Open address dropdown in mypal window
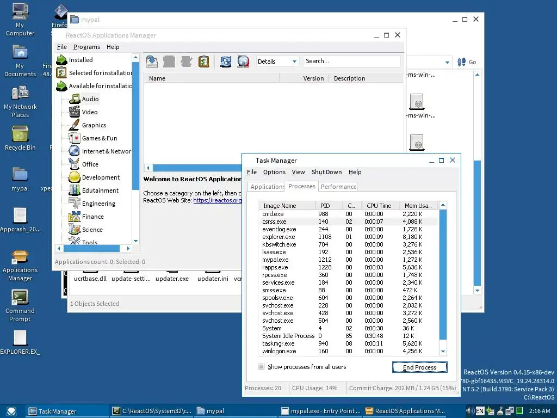Image resolution: width=557 pixels, height=418 pixels. tap(447, 62)
